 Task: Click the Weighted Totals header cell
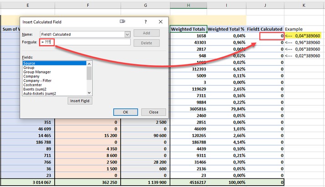click(188, 29)
